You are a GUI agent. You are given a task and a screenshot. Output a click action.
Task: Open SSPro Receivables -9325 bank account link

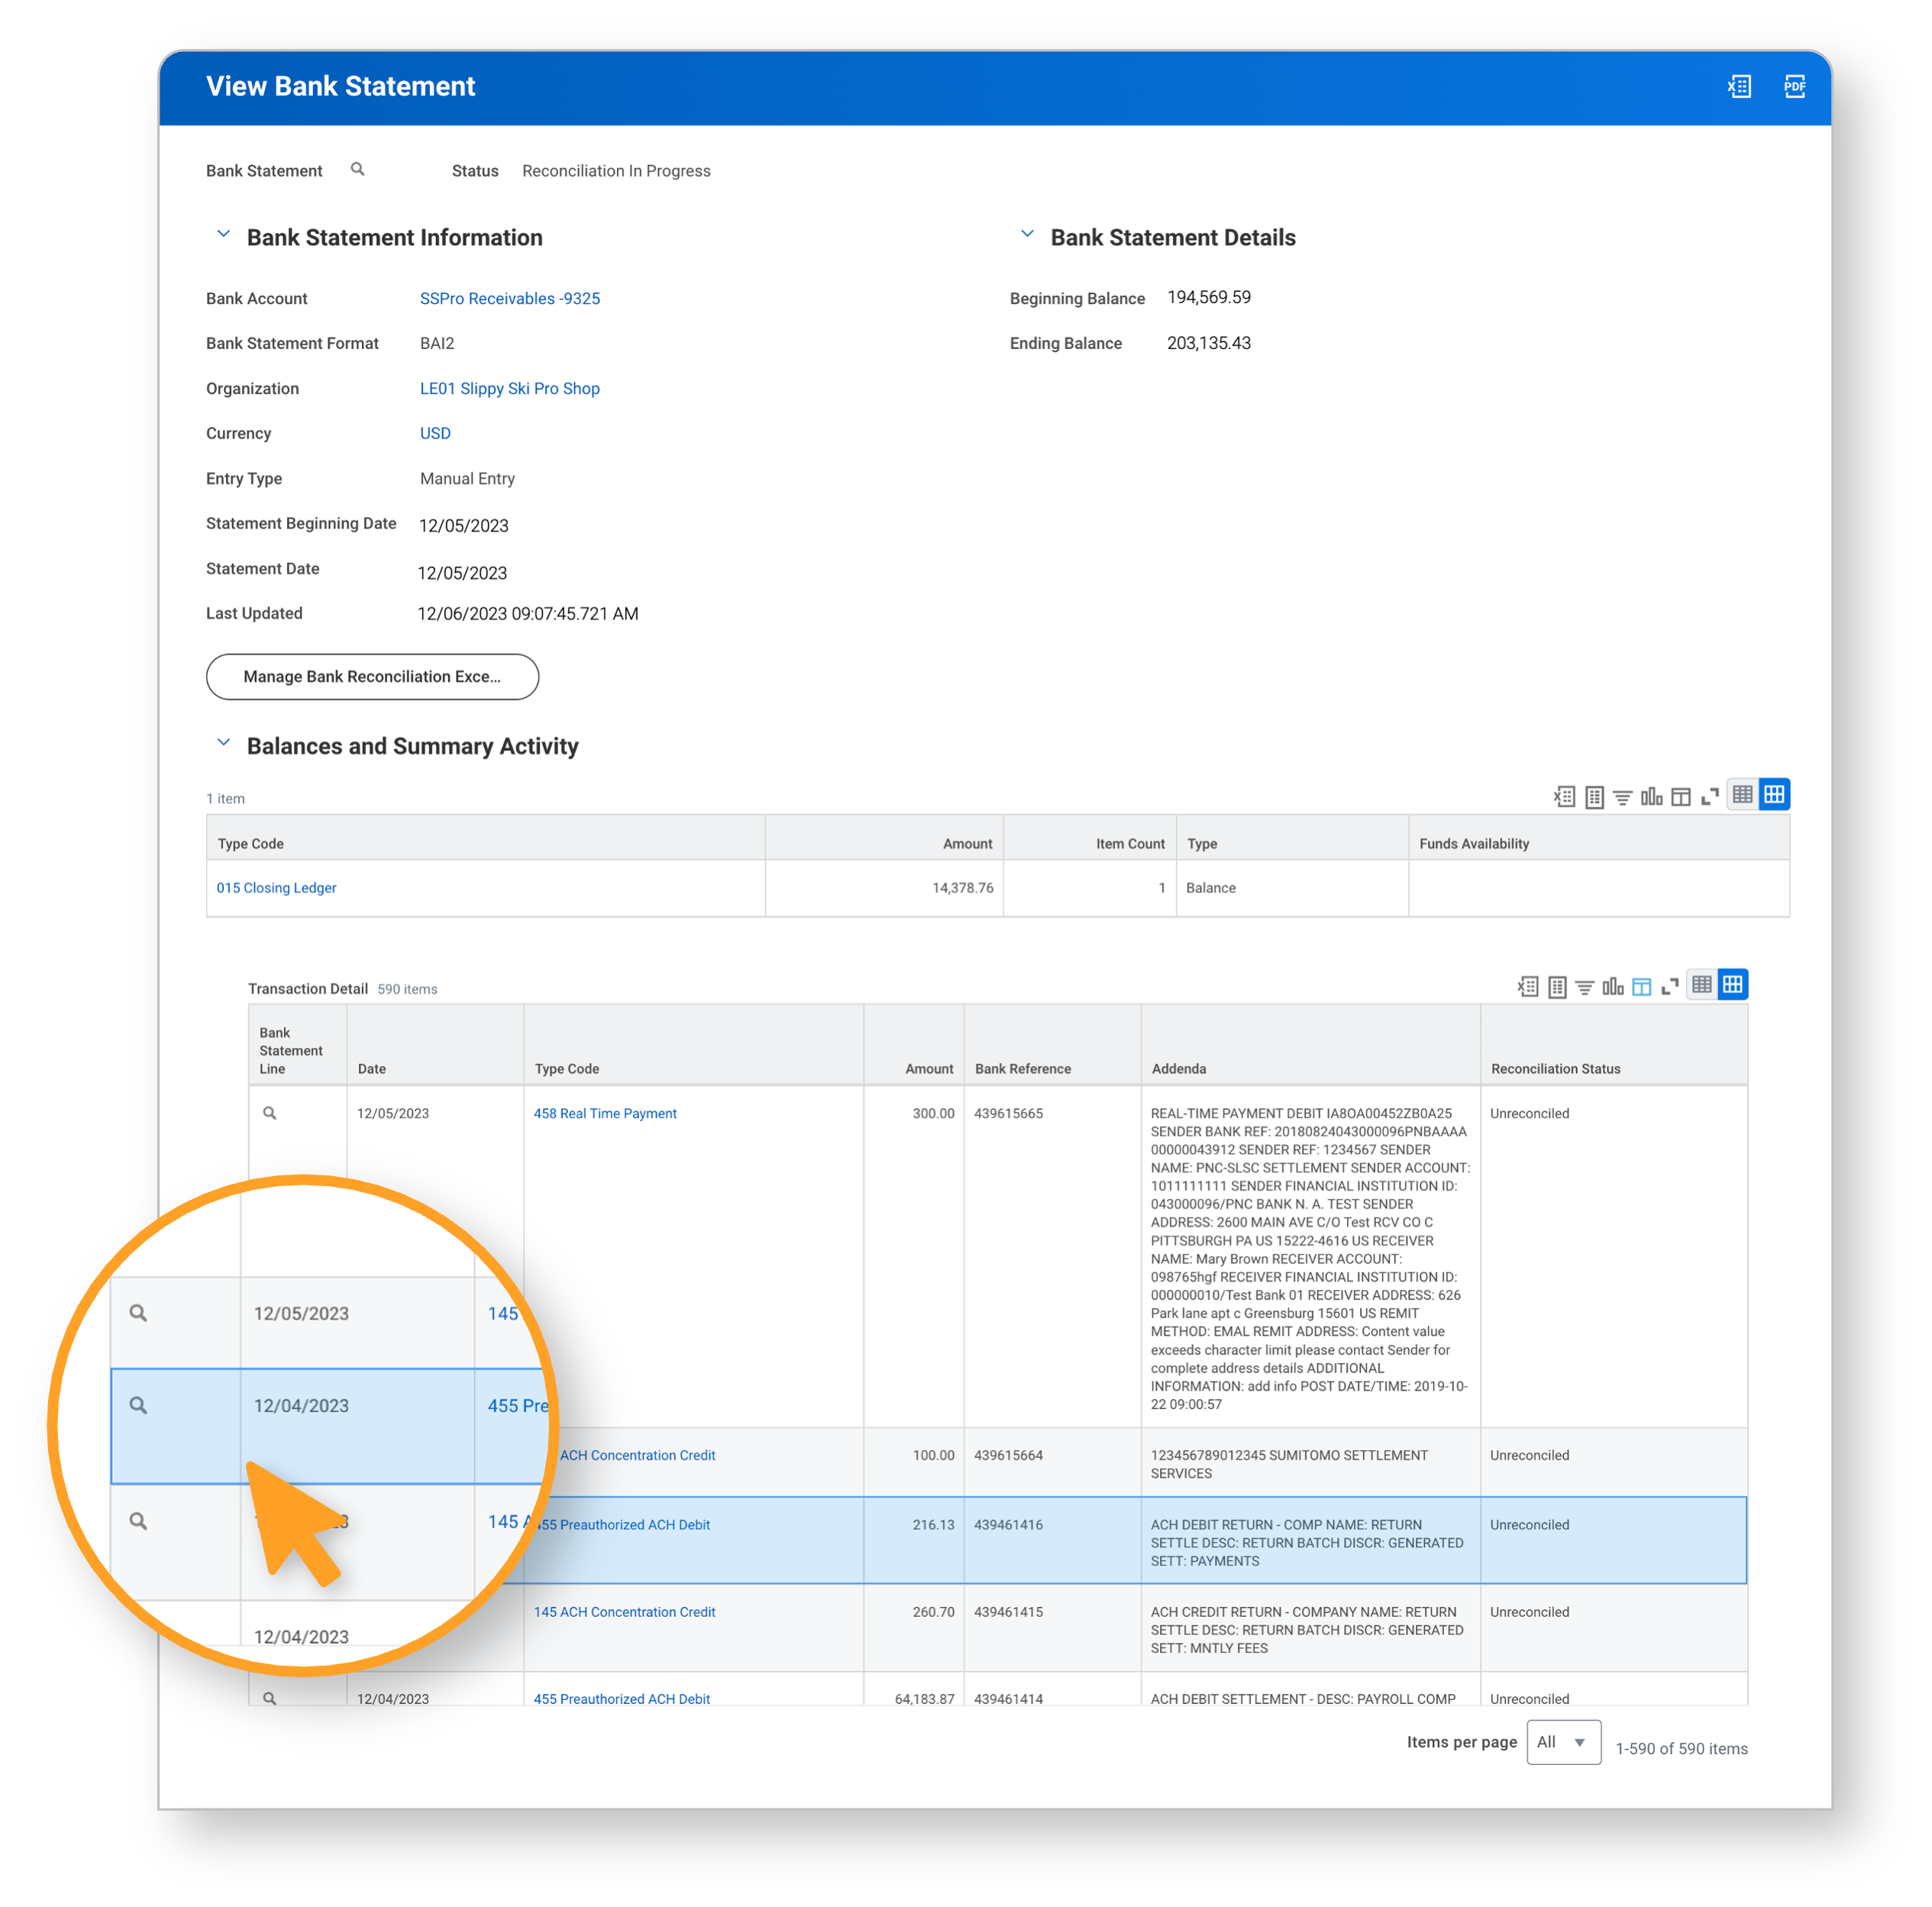pos(510,298)
